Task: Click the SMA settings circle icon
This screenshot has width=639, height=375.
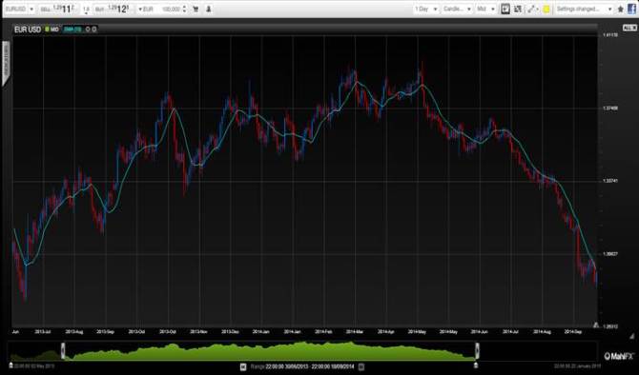Action: 88,30
